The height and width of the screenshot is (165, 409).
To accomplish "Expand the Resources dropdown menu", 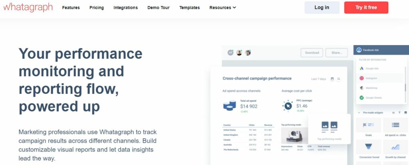I will 222,8.
